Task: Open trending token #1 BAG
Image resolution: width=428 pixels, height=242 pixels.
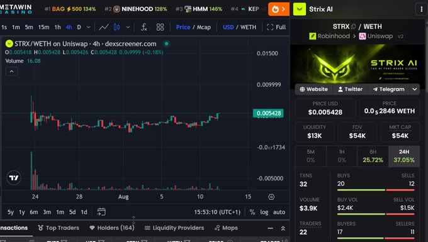Action: (x=70, y=9)
